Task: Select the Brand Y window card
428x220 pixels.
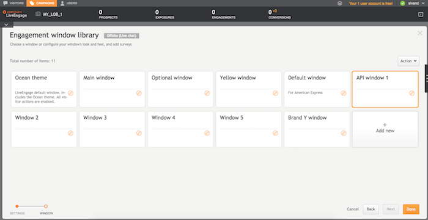Action: [x=317, y=129]
